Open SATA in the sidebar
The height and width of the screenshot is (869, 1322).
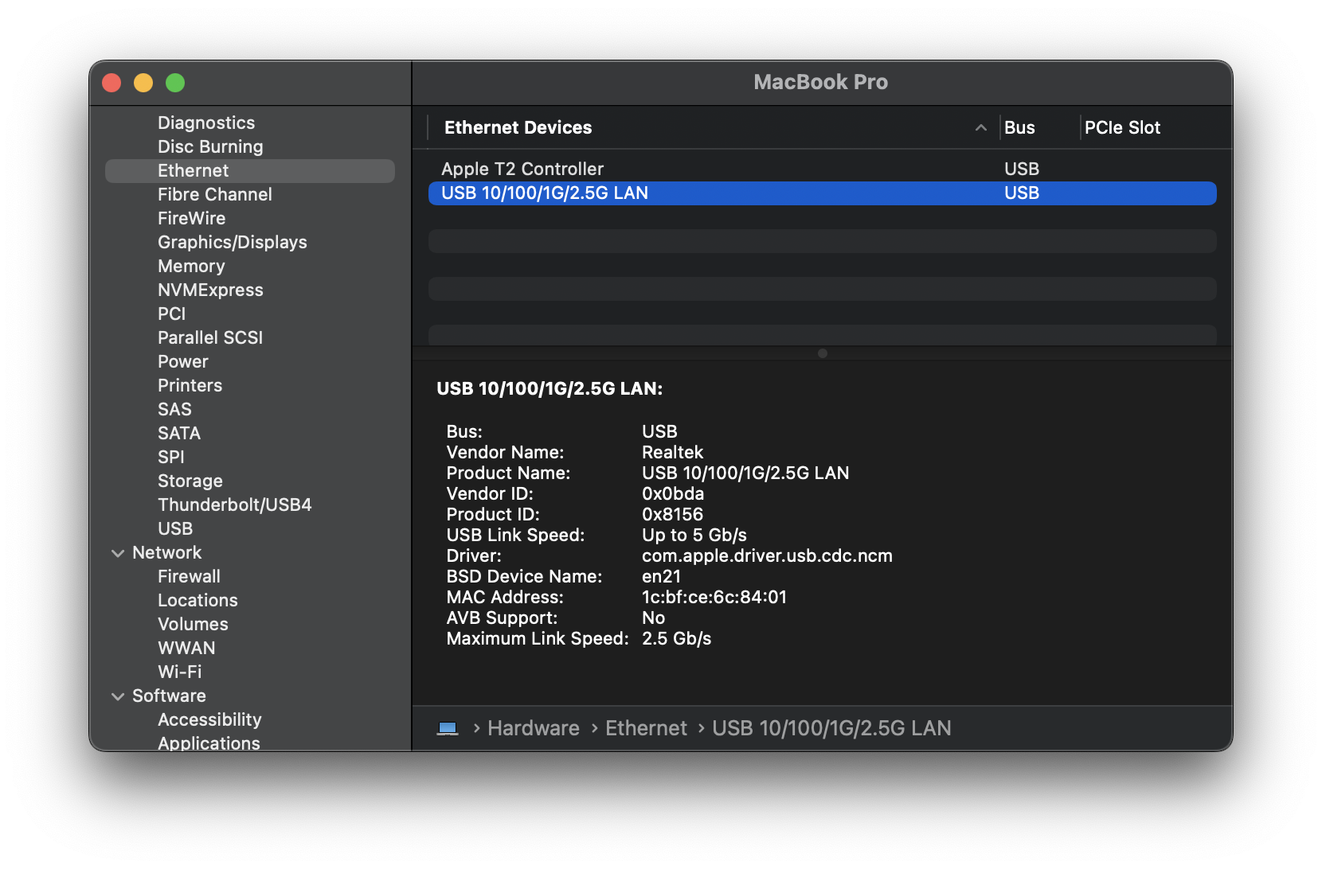click(179, 433)
